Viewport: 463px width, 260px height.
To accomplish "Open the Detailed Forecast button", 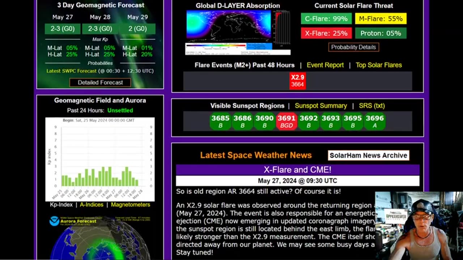I will (100, 82).
